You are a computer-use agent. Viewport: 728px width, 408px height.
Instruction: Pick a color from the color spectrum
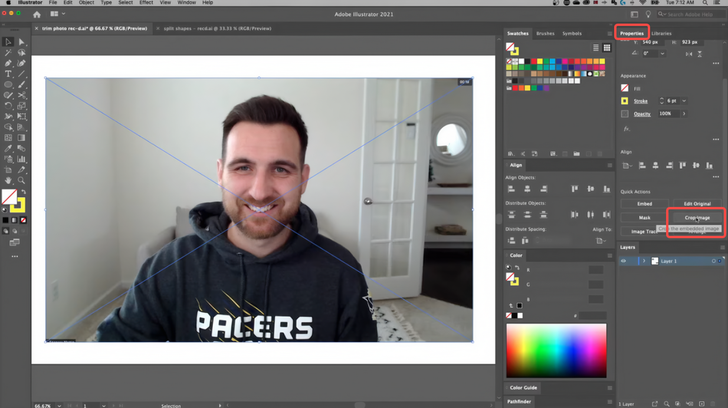[555, 351]
